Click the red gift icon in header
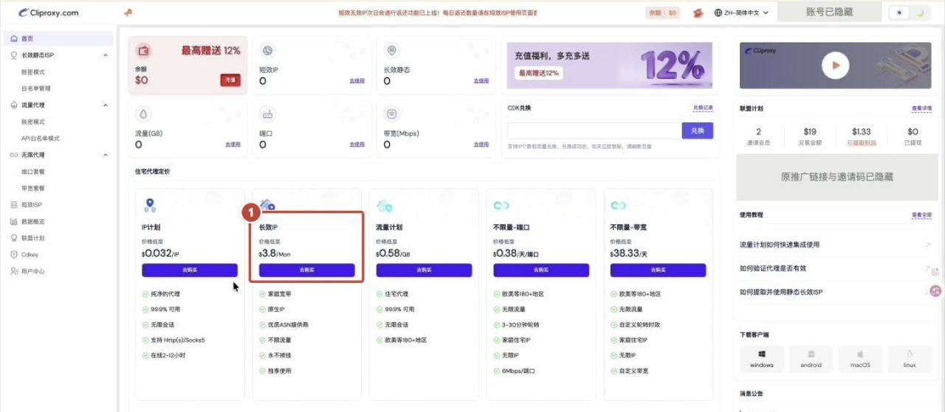 click(x=698, y=13)
